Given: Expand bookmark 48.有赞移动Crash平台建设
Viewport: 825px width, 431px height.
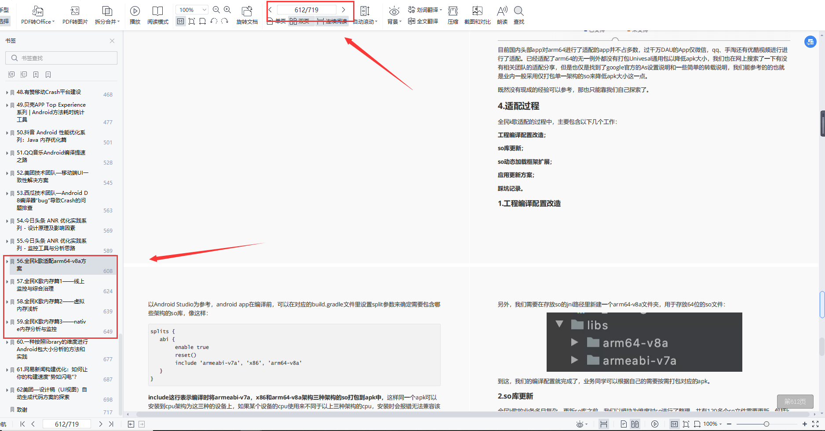Looking at the screenshot, I should pyautogui.click(x=7, y=93).
